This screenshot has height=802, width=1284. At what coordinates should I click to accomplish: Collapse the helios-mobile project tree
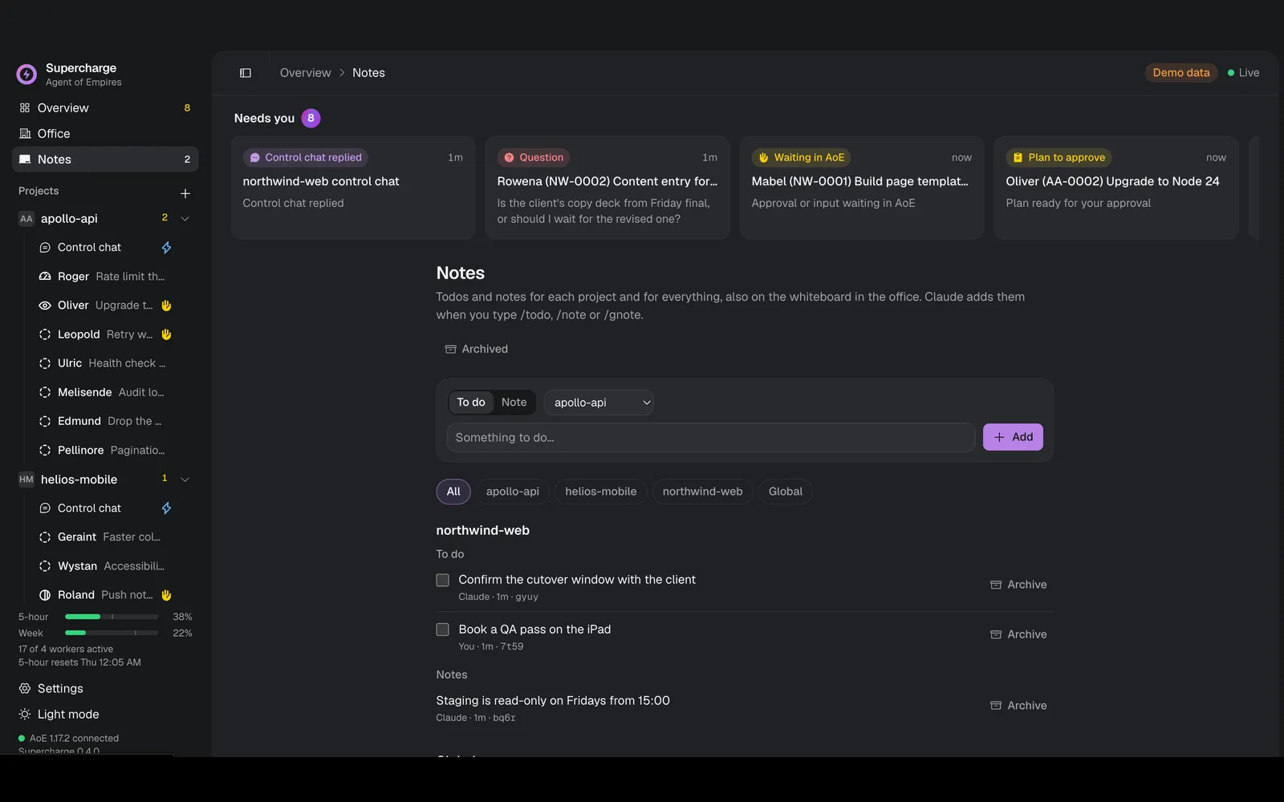[185, 480]
